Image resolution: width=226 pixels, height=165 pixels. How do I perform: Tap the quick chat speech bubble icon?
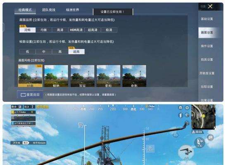click(210, 137)
